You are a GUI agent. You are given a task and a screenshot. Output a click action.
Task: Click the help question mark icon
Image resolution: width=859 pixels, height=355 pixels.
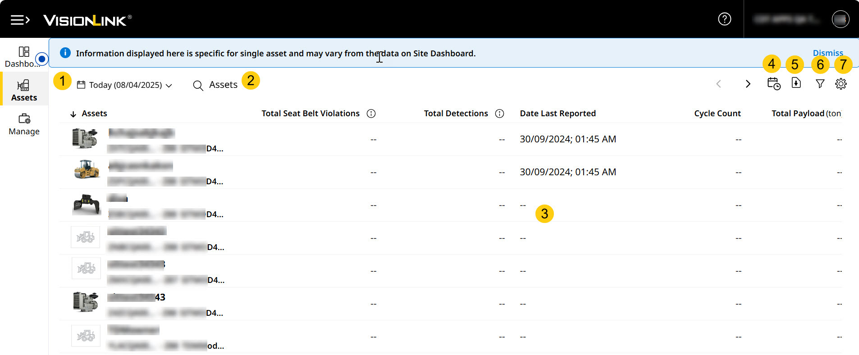pos(724,19)
